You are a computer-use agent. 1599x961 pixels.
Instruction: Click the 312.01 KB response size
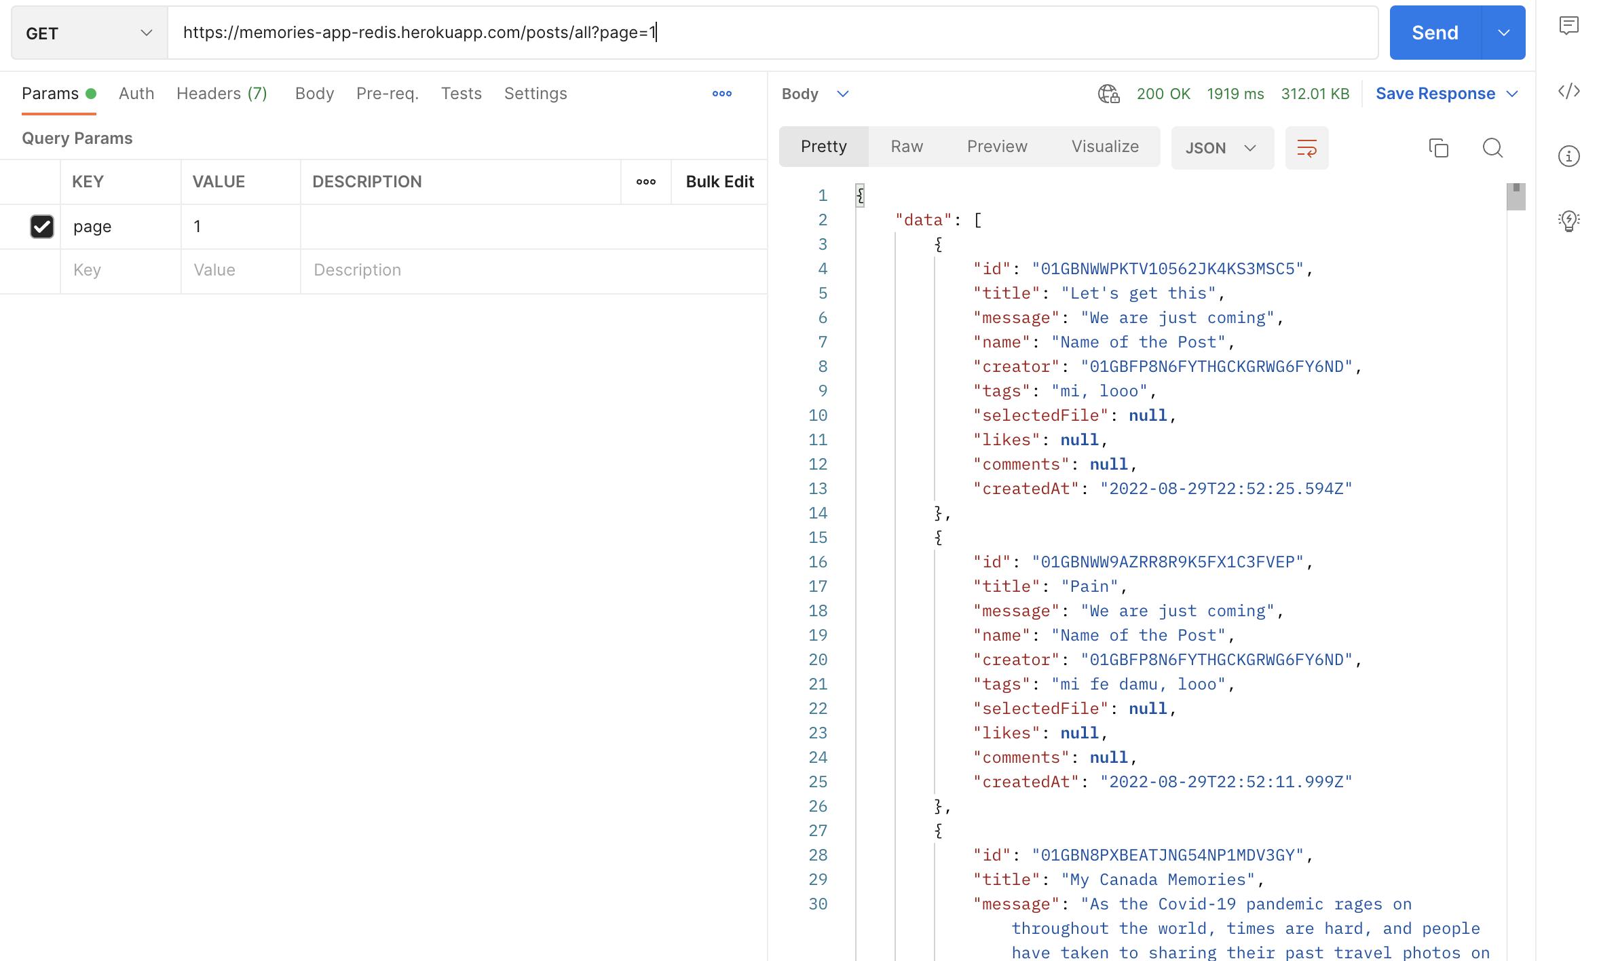point(1315,94)
